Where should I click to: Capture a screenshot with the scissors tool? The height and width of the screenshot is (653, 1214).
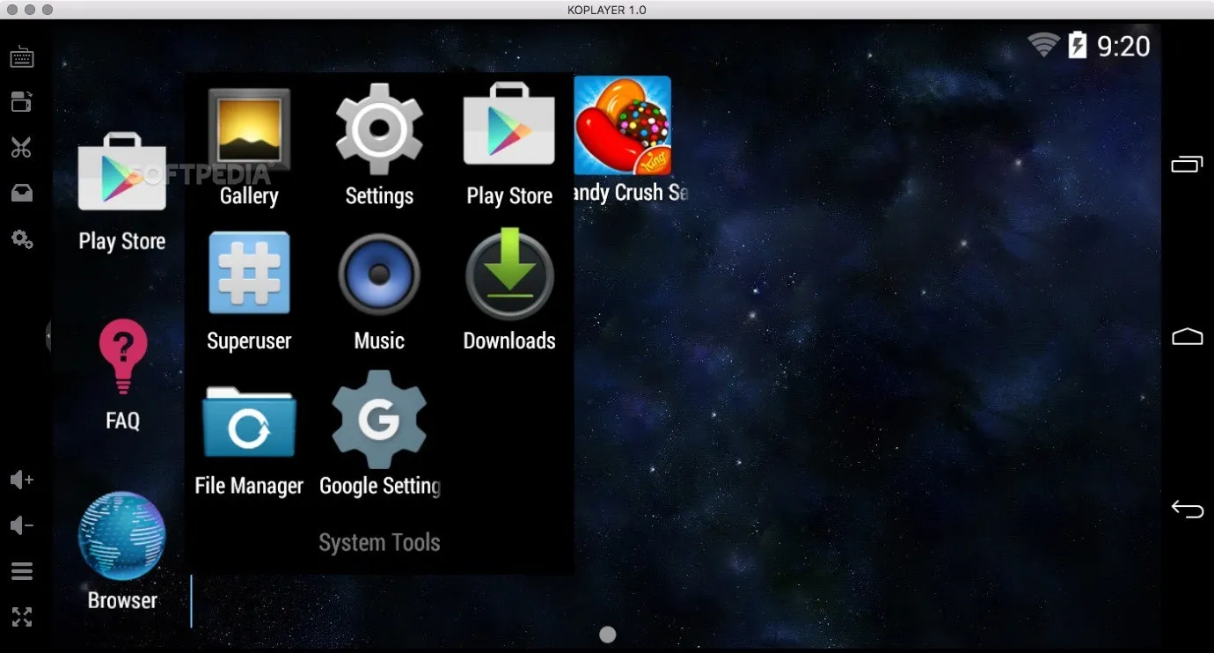[22, 147]
